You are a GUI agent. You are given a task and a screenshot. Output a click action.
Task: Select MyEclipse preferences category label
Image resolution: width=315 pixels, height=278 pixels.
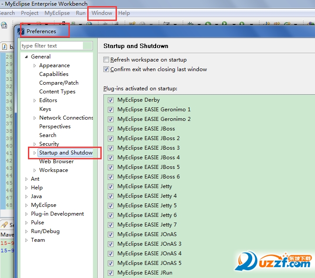point(44,205)
